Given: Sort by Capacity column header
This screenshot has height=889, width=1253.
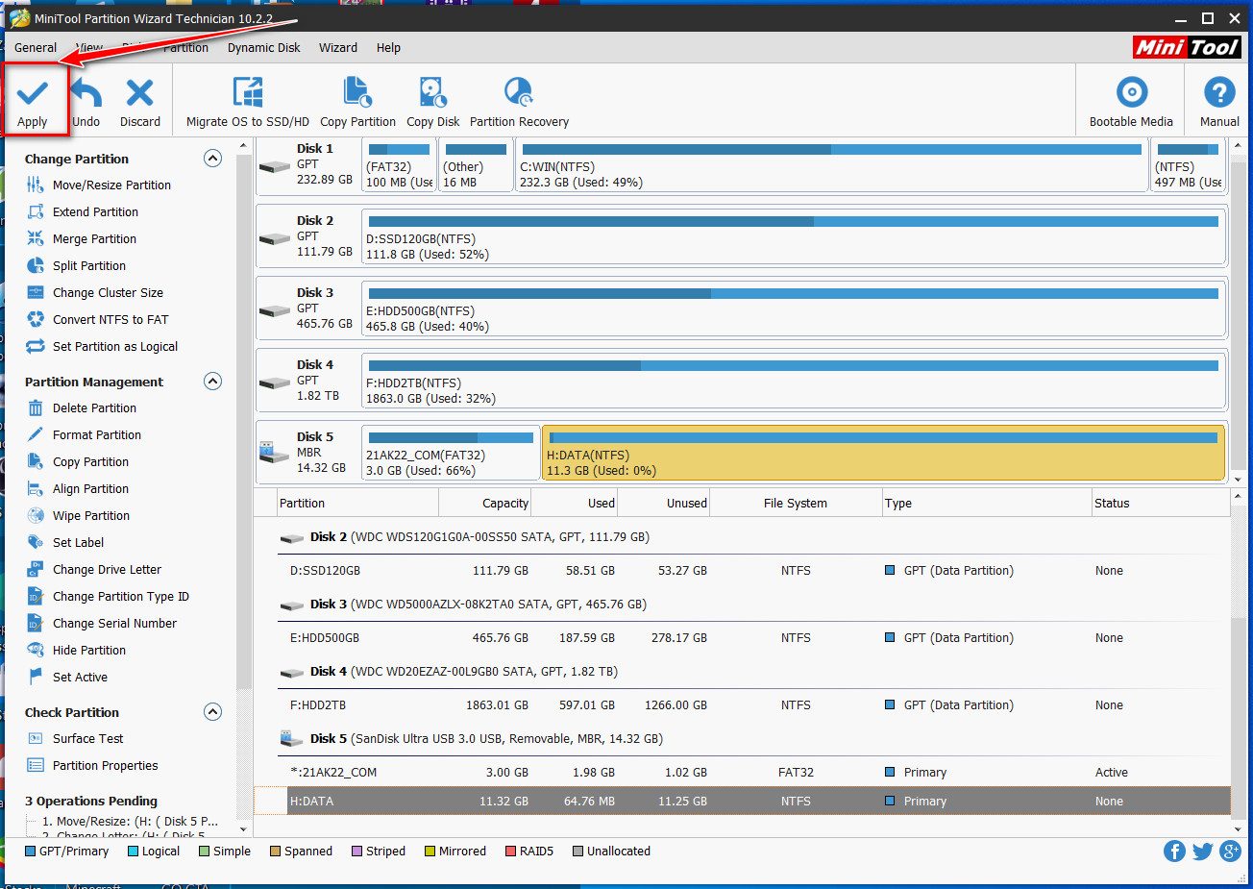Looking at the screenshot, I should click(484, 503).
